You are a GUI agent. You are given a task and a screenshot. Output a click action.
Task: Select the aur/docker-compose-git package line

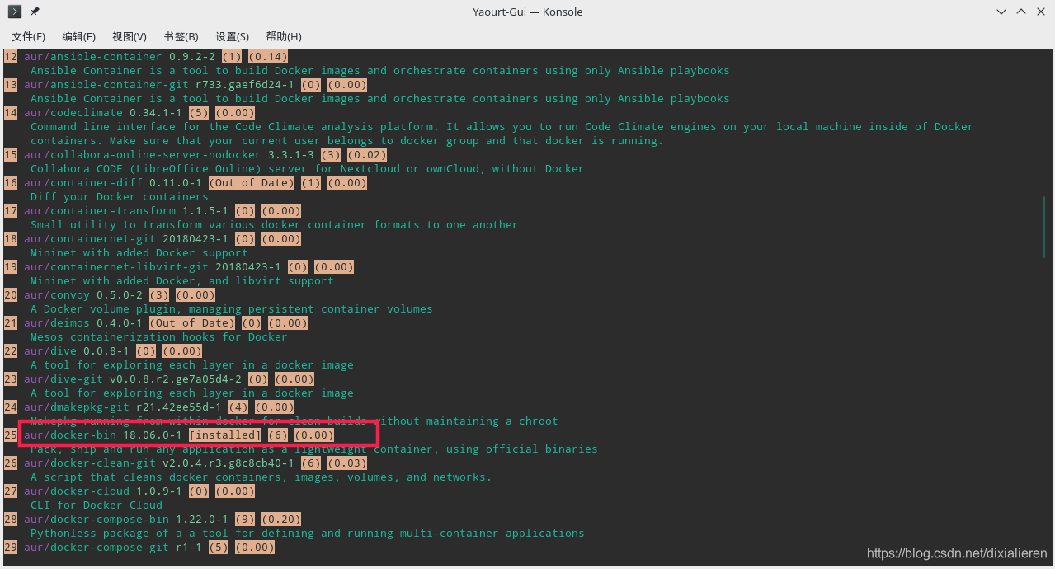[x=138, y=548]
